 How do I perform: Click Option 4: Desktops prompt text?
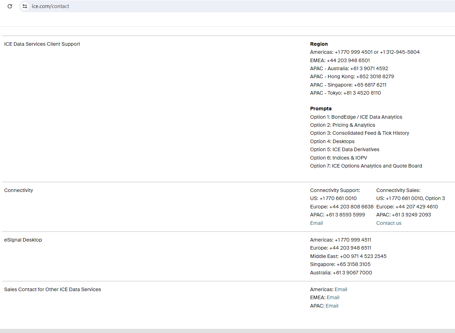coord(332,141)
